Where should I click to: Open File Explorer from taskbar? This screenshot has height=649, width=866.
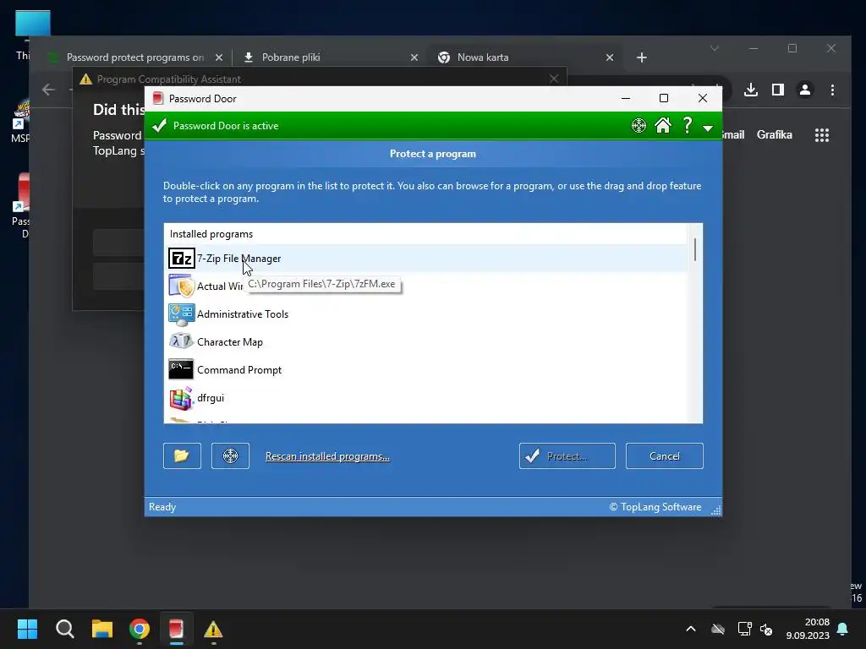click(x=102, y=629)
